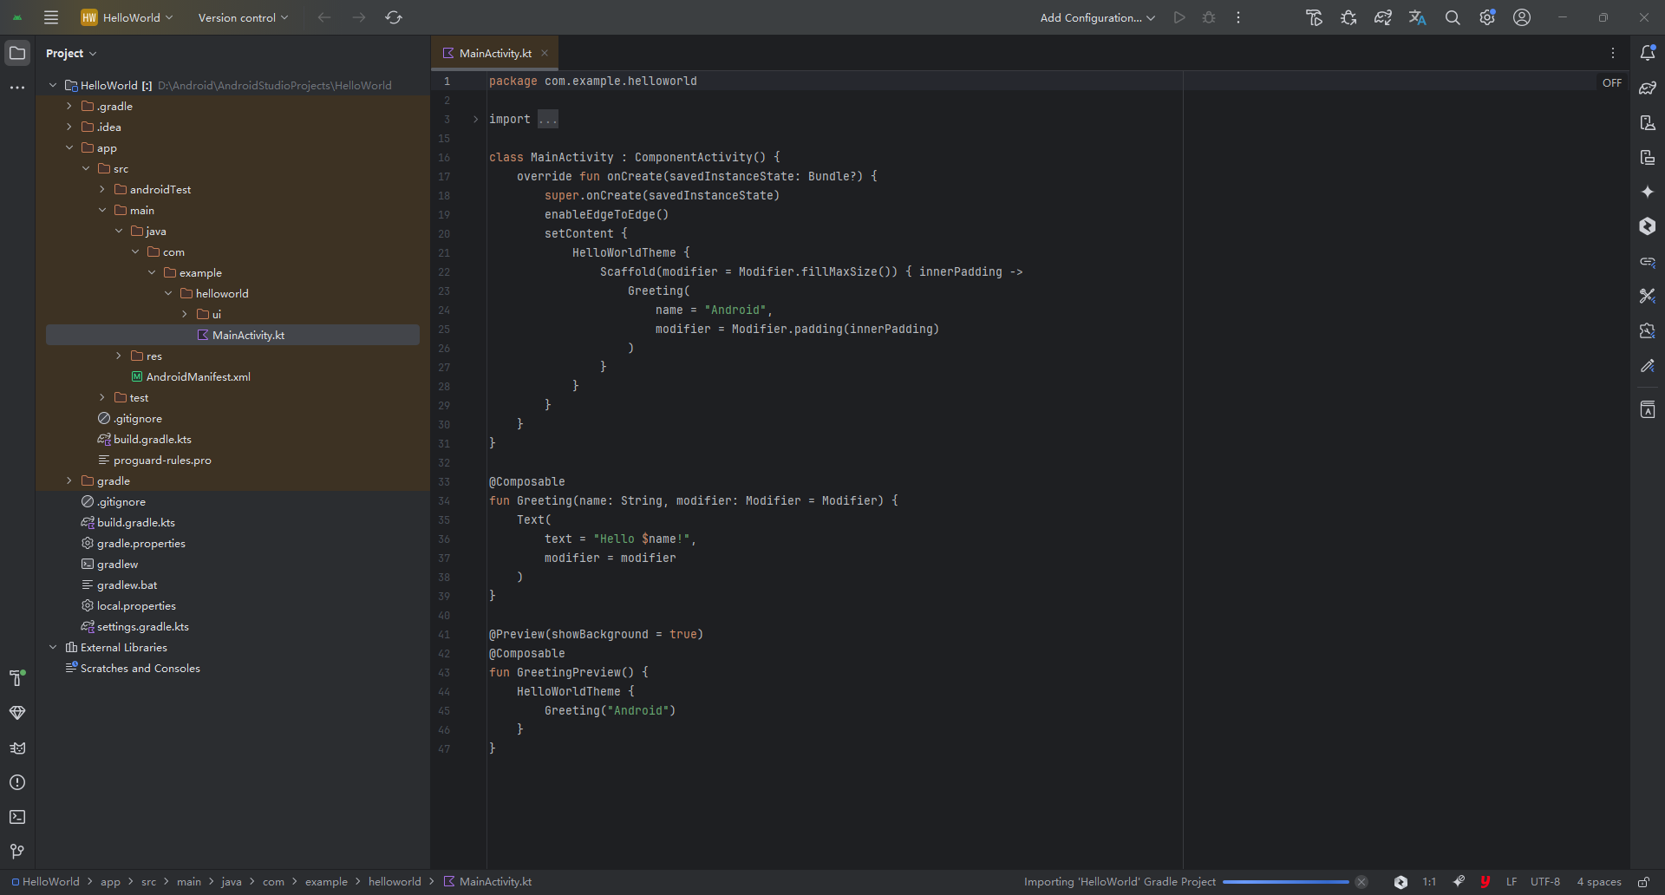1665x895 pixels.
Task: Open the Terminal tool window
Action: (16, 817)
